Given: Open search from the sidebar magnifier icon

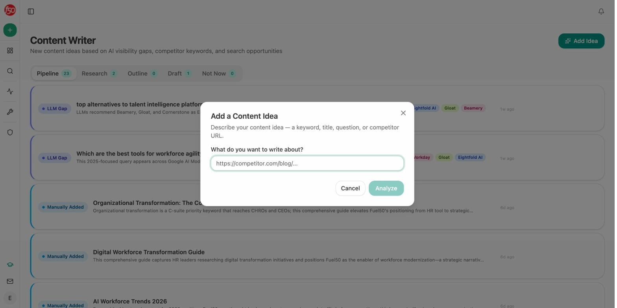Looking at the screenshot, I should pyautogui.click(x=9, y=71).
